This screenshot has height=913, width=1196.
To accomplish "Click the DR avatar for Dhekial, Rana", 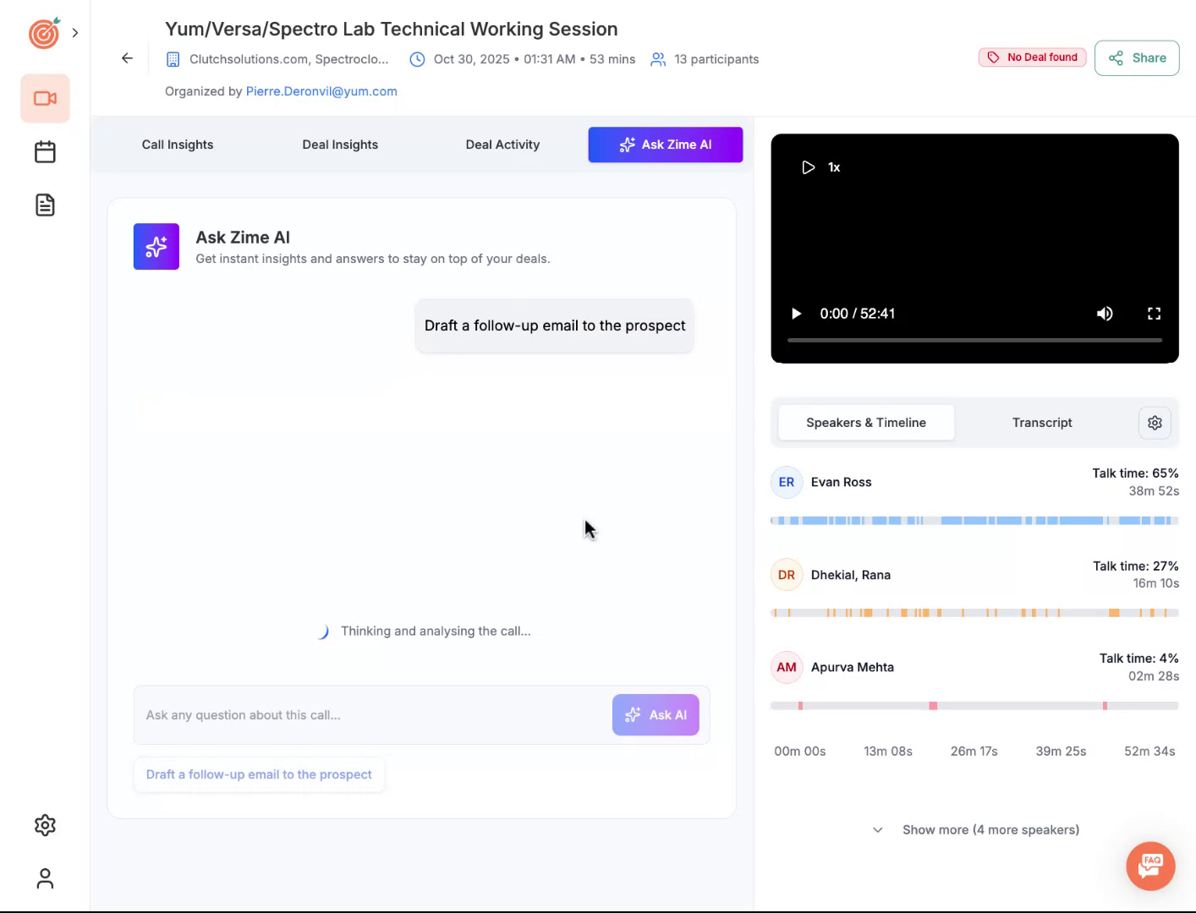I will [x=787, y=575].
